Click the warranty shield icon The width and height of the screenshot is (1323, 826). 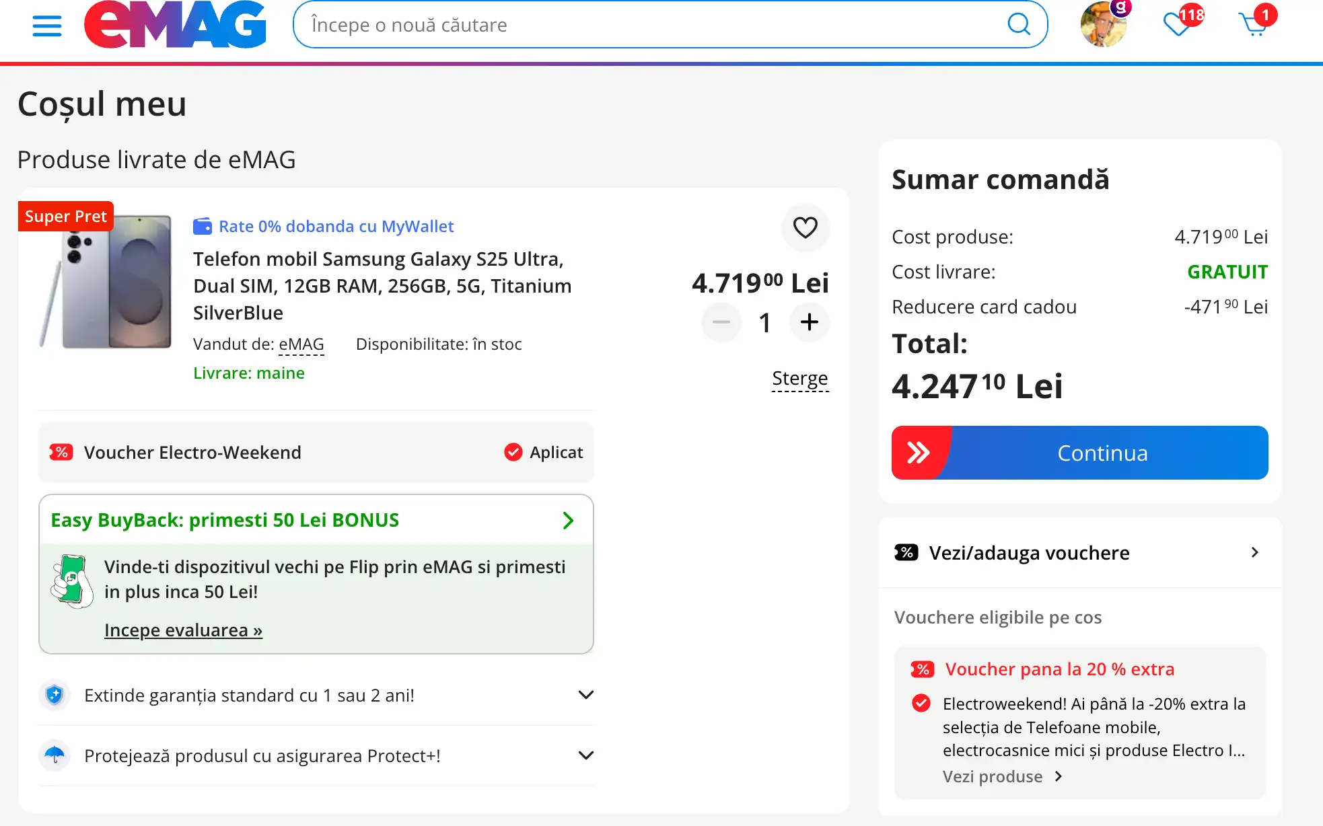point(55,695)
